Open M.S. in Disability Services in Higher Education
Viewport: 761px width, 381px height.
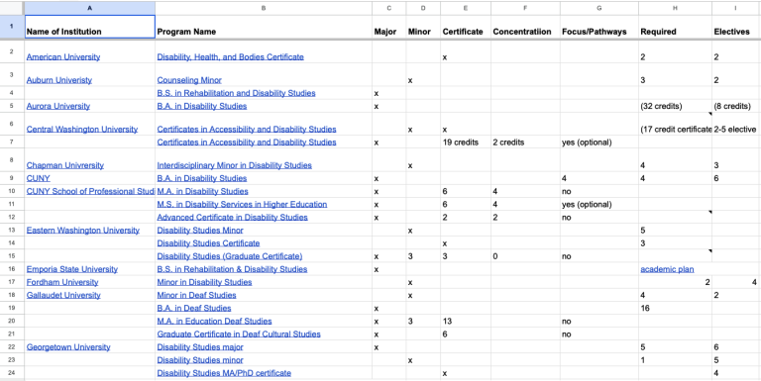point(242,204)
